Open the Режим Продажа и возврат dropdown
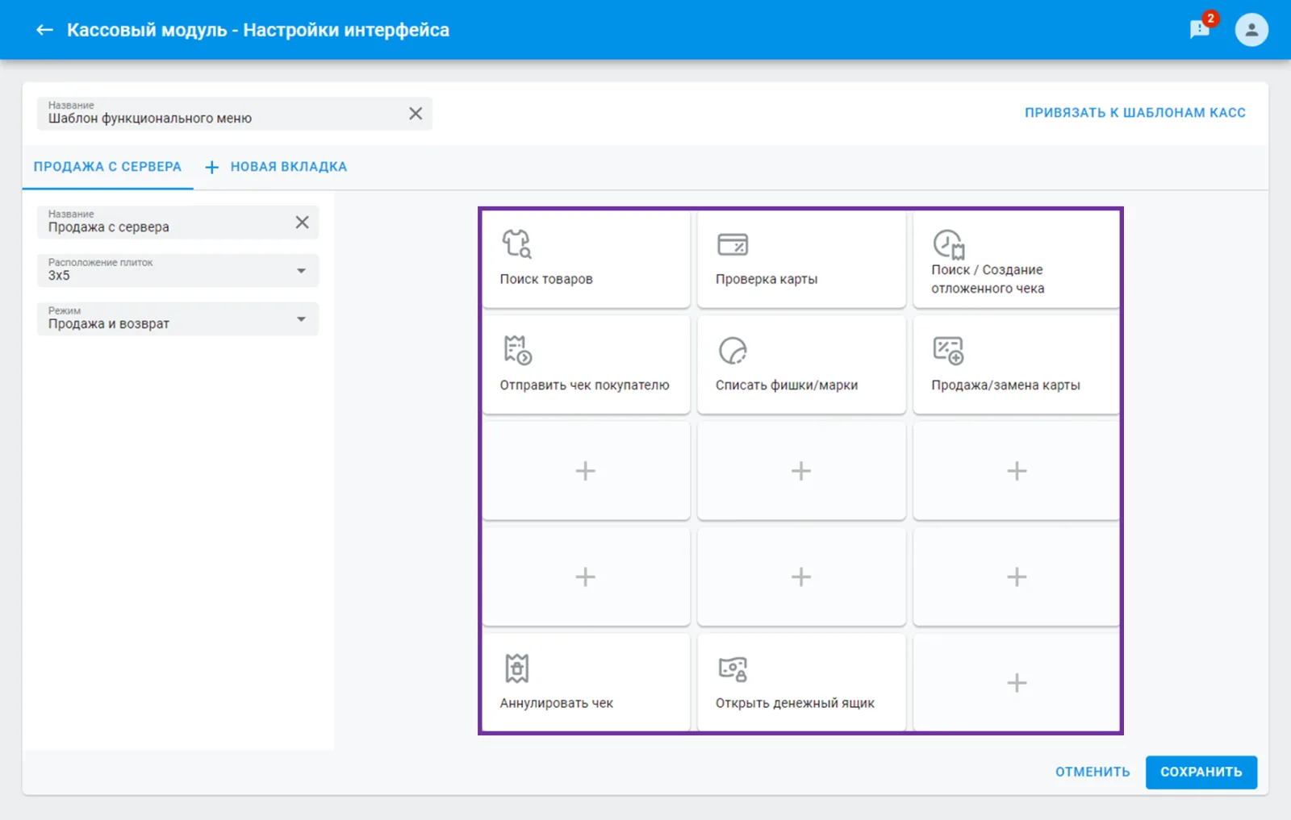This screenshot has width=1291, height=820. pos(178,319)
